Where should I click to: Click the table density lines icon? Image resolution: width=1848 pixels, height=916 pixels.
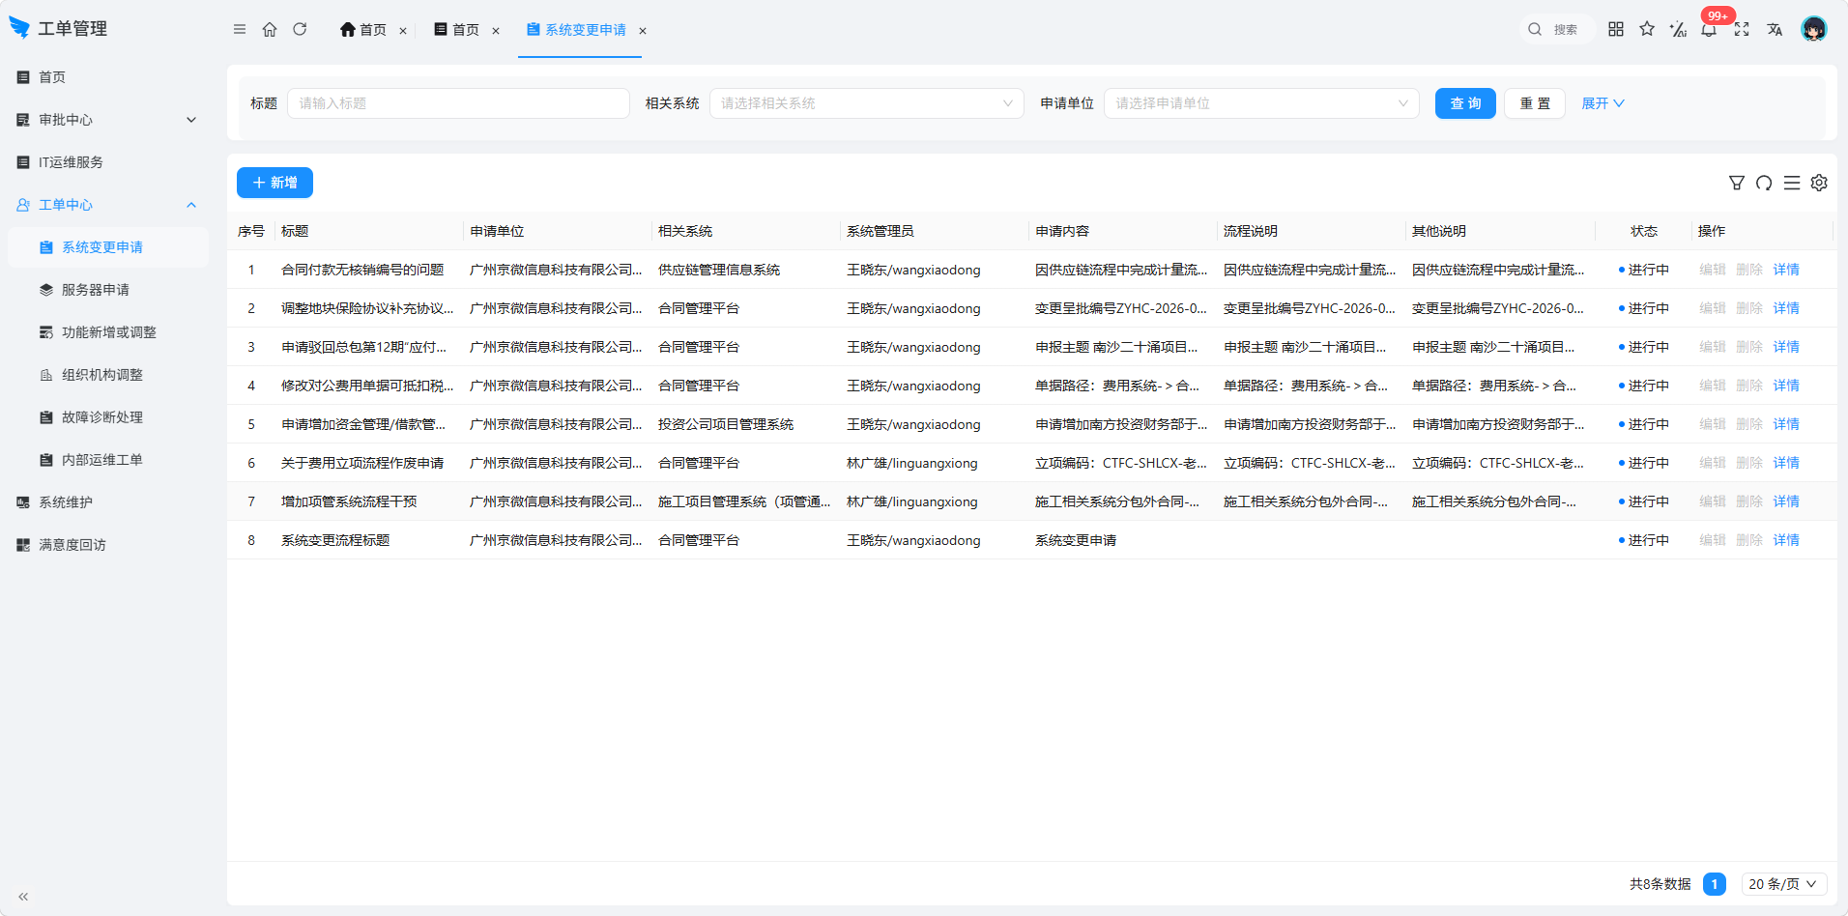(x=1792, y=183)
